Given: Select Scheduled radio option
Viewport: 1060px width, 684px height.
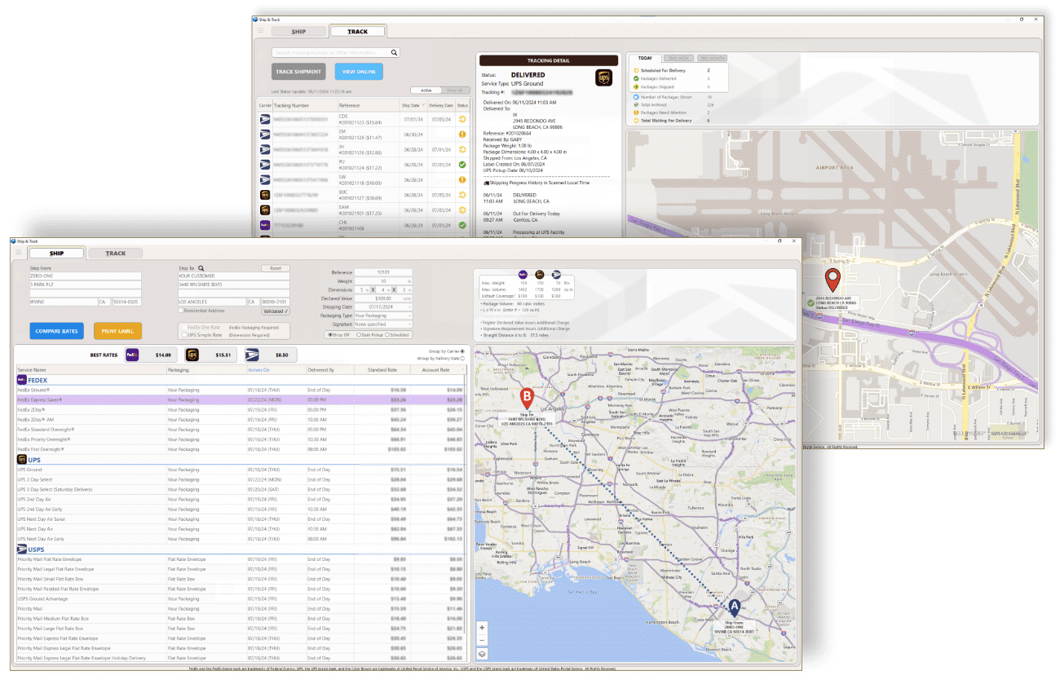Looking at the screenshot, I should tap(386, 334).
